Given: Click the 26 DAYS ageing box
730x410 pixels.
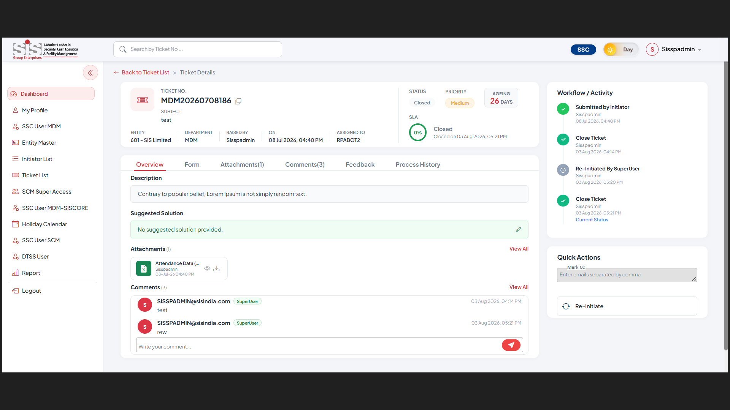Looking at the screenshot, I should (501, 98).
